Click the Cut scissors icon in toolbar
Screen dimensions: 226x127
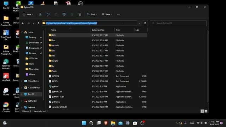pyautogui.click(x=40, y=14)
